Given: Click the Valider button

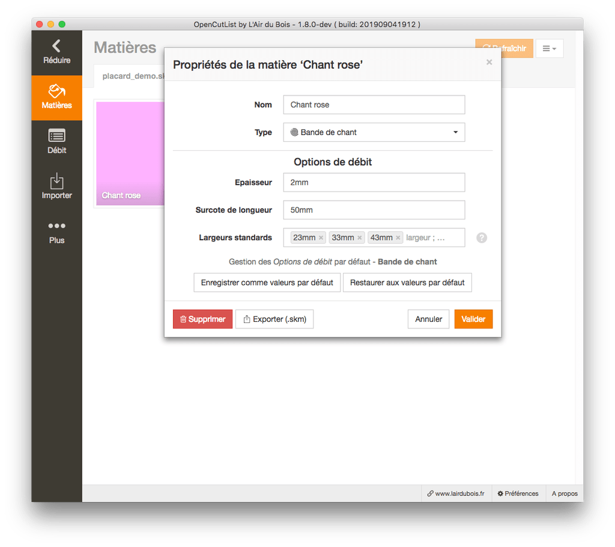Looking at the screenshot, I should coord(473,319).
